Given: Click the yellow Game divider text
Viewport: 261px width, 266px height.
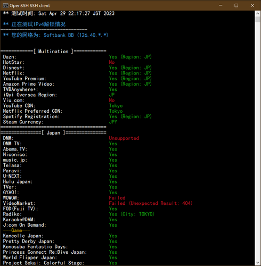Looking at the screenshot, I should point(17,230).
